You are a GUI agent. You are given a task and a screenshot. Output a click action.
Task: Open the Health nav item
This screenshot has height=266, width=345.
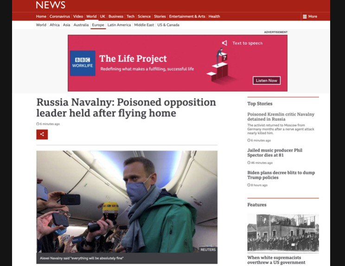pos(214,17)
